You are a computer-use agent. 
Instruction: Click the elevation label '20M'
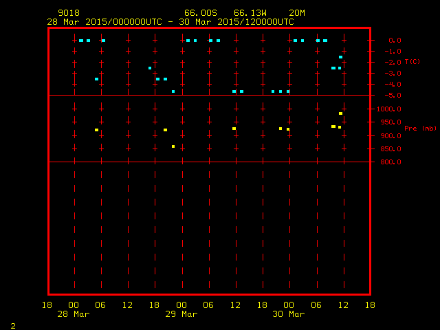click(x=297, y=13)
